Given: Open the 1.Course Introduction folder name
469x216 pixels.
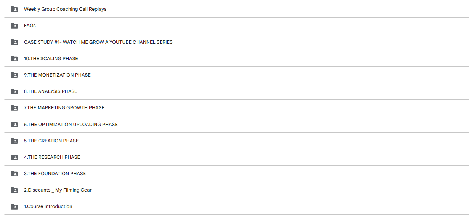Looking at the screenshot, I should (x=48, y=206).
